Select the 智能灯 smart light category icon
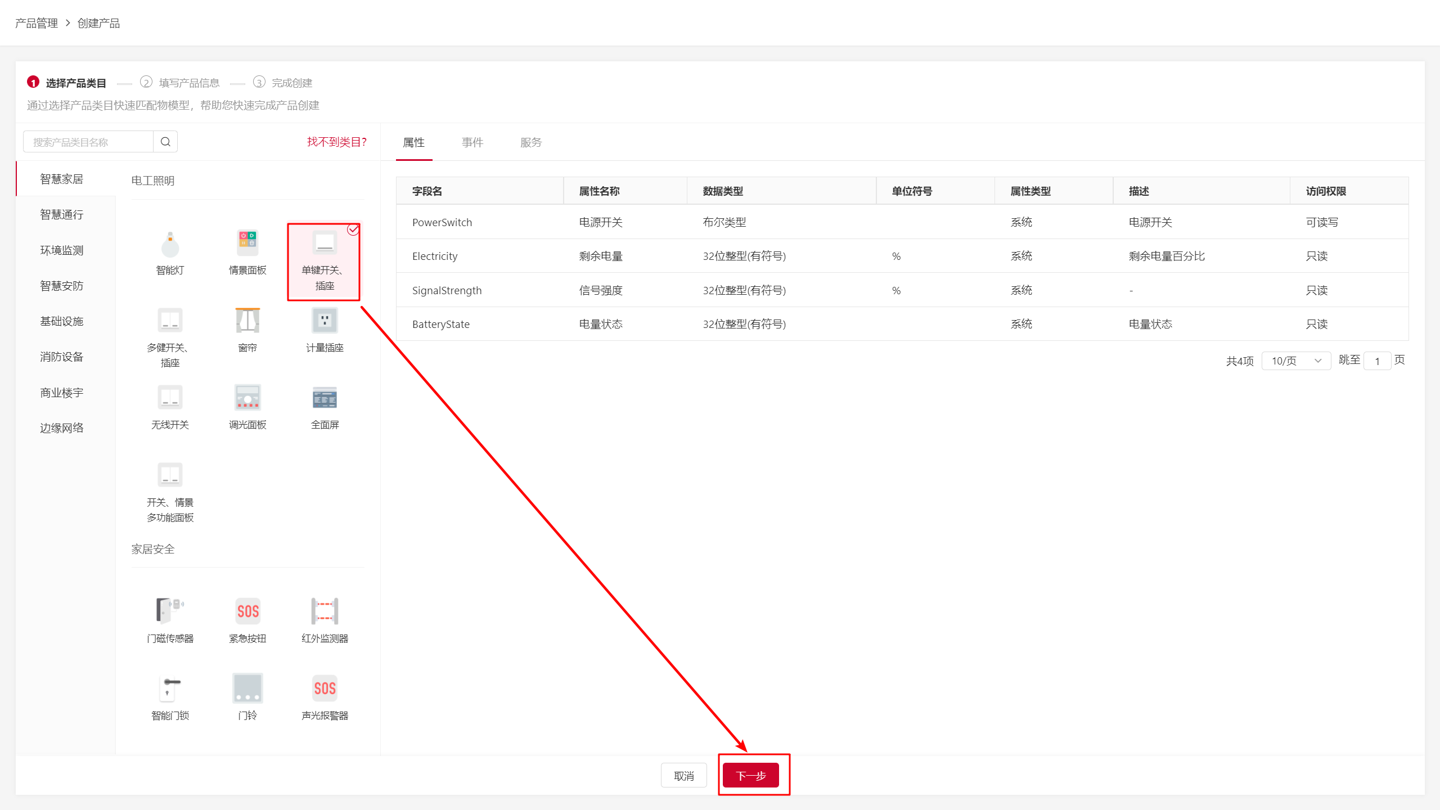 [x=170, y=245]
